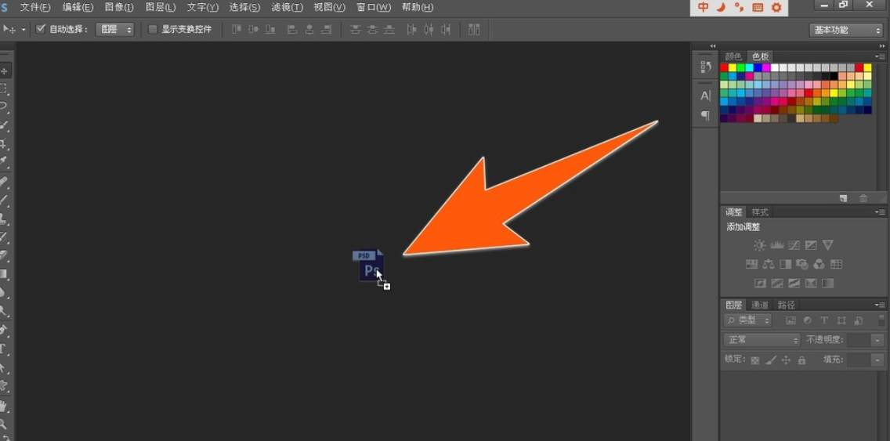Open the Layers panel flyout menu

[x=881, y=305]
